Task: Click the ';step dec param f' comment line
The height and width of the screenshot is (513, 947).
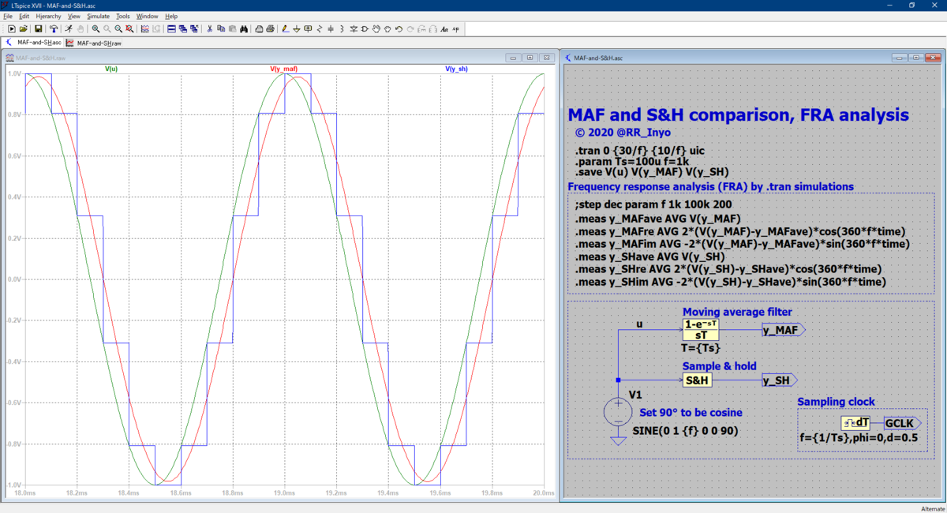Action: pos(654,204)
